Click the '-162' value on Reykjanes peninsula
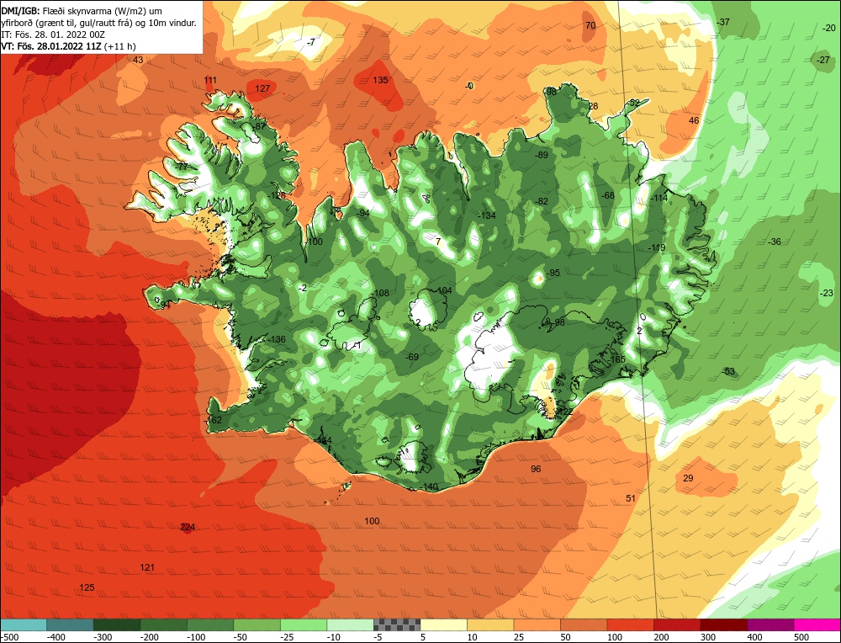This screenshot has width=841, height=643. pos(214,420)
